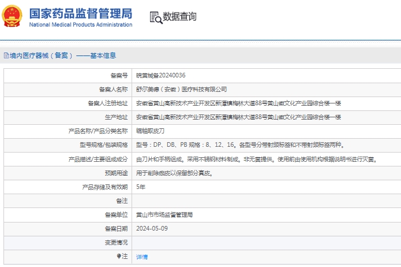Select the 备注 label
Screen dimensions: 401x267
pyautogui.click(x=122, y=201)
